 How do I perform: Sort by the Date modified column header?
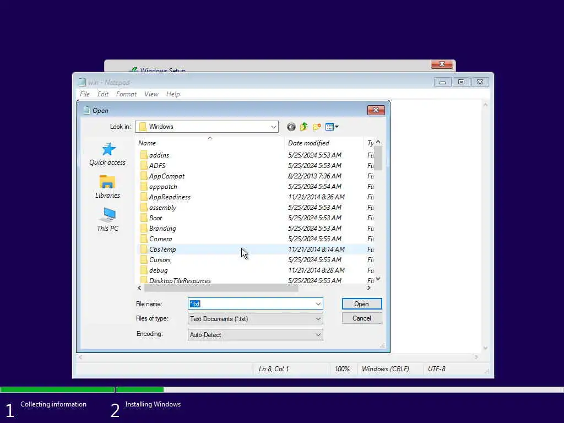tap(324, 143)
